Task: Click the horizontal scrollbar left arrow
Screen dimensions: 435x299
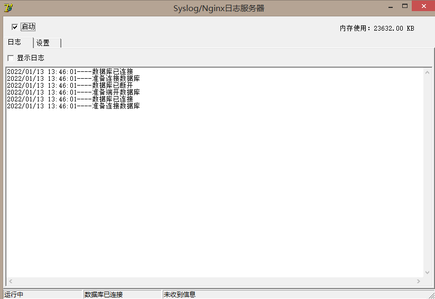Action: [11, 281]
